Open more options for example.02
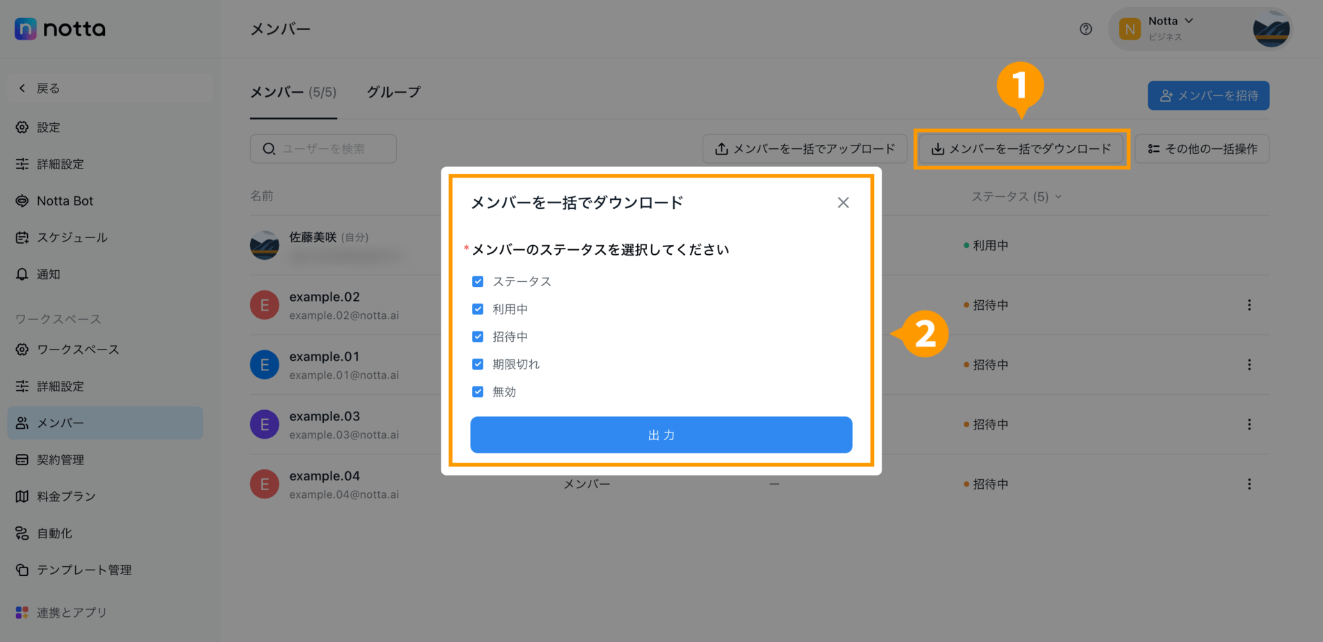The image size is (1323, 642). coord(1249,305)
